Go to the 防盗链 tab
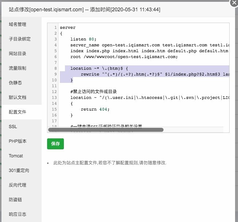This screenshot has width=238, height=222. pyautogui.click(x=15, y=200)
